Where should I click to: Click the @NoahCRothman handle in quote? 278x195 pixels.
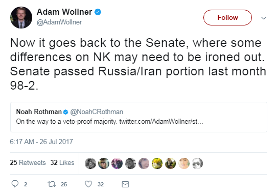point(97,112)
